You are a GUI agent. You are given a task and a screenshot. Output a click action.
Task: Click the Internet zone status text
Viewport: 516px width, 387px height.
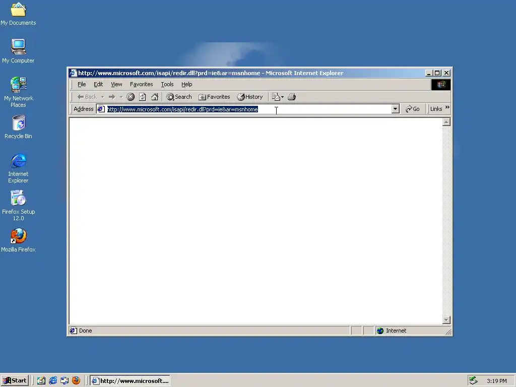click(x=396, y=331)
